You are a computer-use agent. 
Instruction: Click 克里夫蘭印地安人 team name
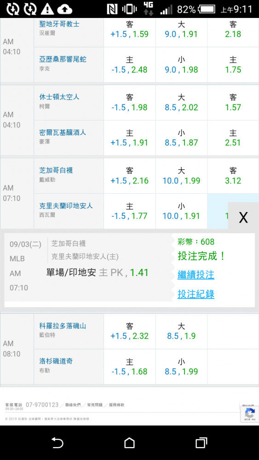(x=66, y=206)
